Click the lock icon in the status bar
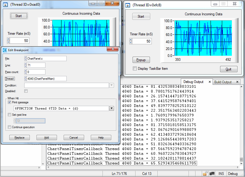245x177 pixels. [205, 174]
